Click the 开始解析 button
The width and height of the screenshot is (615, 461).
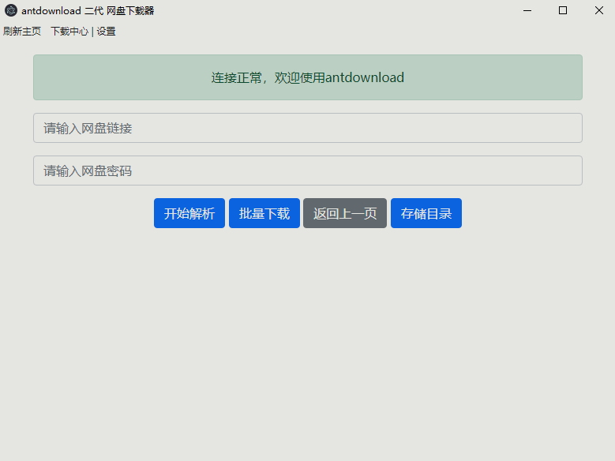pos(189,213)
